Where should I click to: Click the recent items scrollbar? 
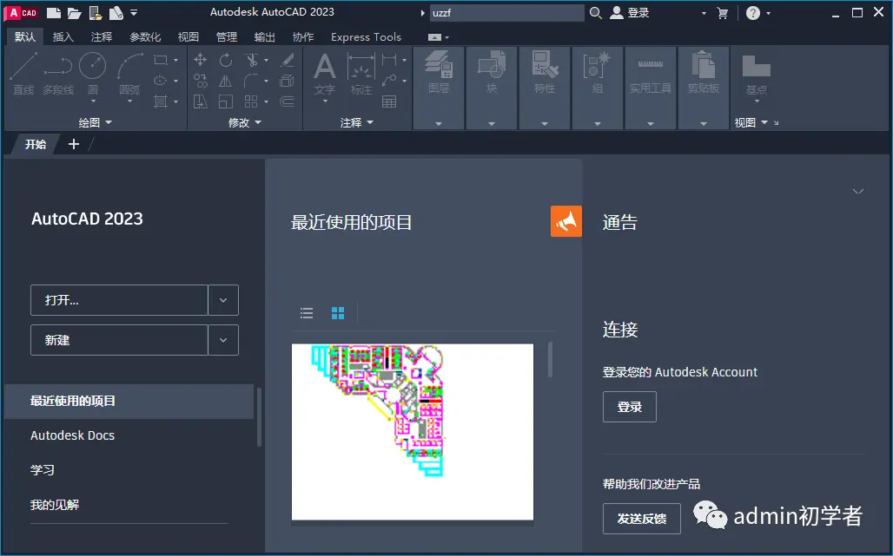click(x=550, y=359)
